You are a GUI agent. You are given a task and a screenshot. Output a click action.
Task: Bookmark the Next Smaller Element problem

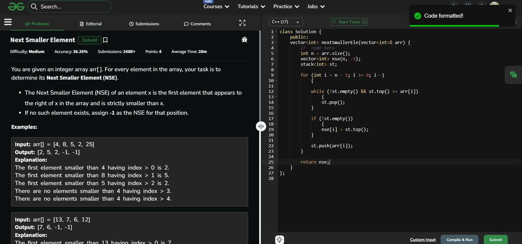(105, 40)
